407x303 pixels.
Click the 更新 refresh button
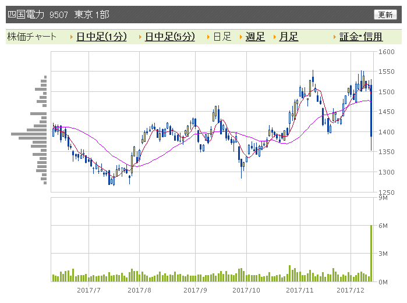(385, 15)
